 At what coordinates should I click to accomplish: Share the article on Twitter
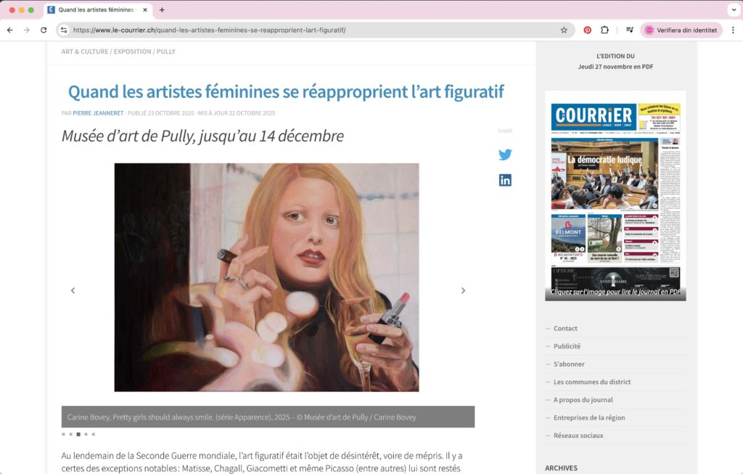tap(505, 155)
